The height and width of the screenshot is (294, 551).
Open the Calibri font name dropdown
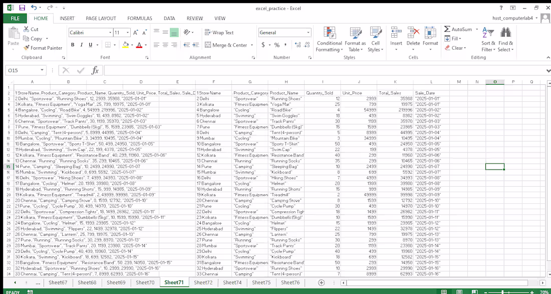110,33
